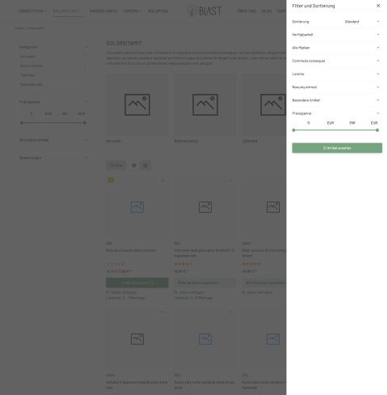Open first image placeholder in second product row
Image resolution: width=388 pixels, height=395 pixels.
(137, 339)
